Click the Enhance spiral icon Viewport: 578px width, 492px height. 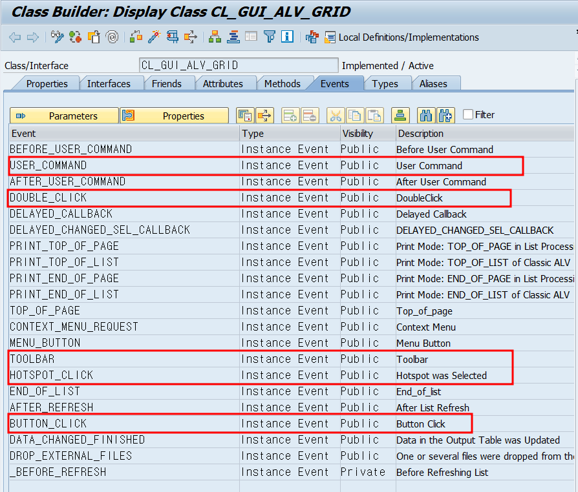point(112,37)
